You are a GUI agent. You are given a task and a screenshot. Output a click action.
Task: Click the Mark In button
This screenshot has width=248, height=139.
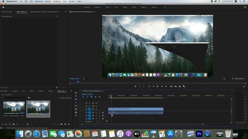coord(140,86)
